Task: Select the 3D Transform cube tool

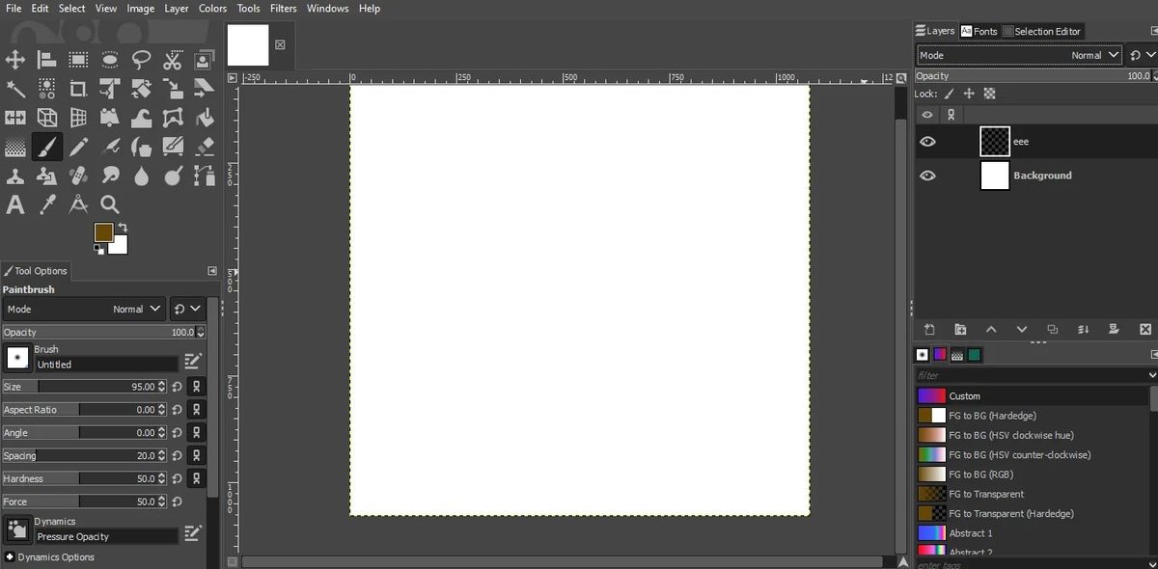Action: [x=46, y=118]
